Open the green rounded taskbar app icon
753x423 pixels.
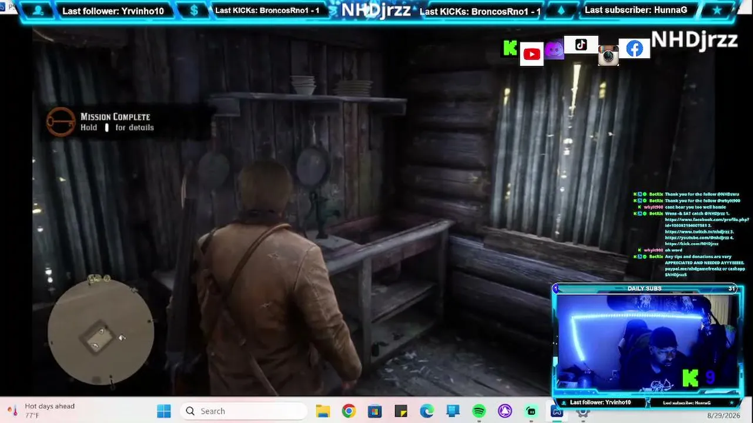point(531,411)
